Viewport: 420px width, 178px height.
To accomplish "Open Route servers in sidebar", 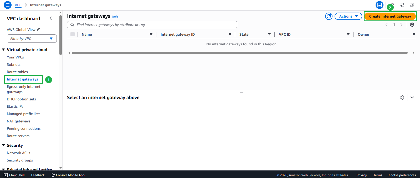I will (18, 136).
